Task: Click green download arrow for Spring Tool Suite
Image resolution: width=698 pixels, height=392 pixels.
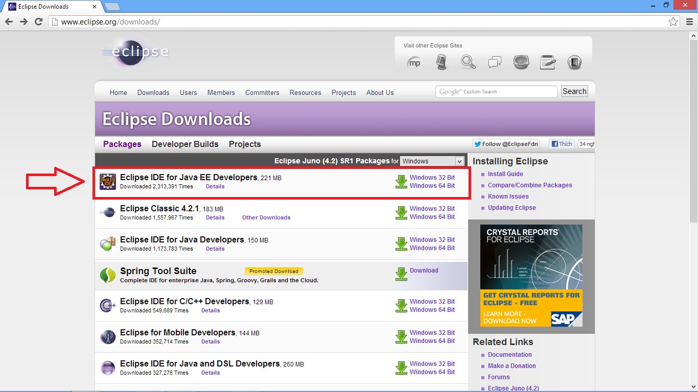Action: [x=401, y=275]
